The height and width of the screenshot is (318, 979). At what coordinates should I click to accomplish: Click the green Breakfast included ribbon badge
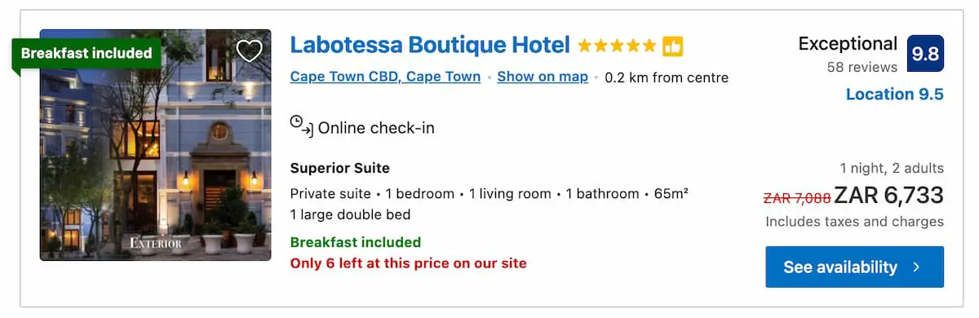coord(86,54)
